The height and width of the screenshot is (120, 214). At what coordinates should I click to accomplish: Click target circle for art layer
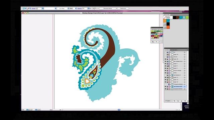click(185, 52)
